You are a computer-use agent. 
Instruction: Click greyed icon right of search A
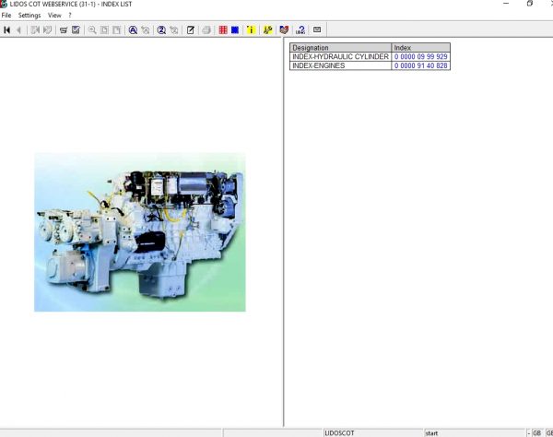146,30
